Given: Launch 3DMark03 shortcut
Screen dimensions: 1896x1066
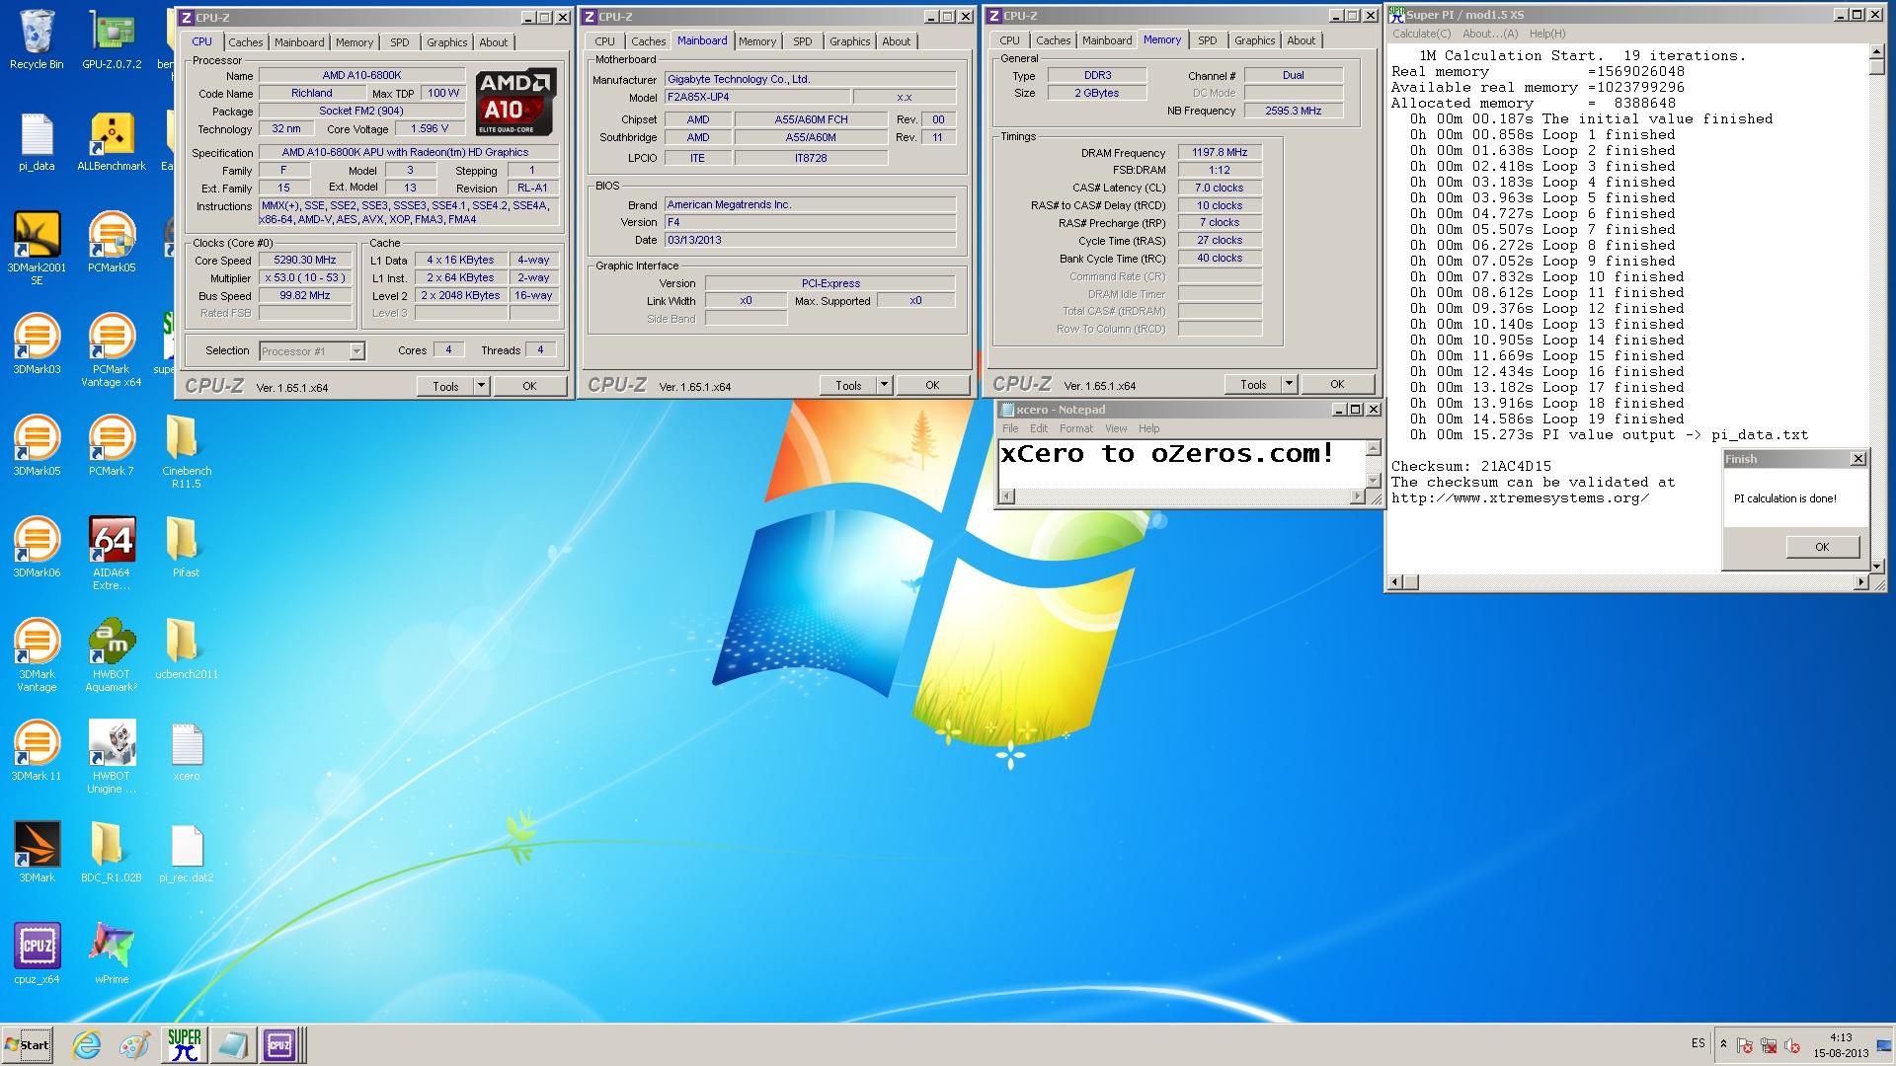Looking at the screenshot, I should click(37, 343).
